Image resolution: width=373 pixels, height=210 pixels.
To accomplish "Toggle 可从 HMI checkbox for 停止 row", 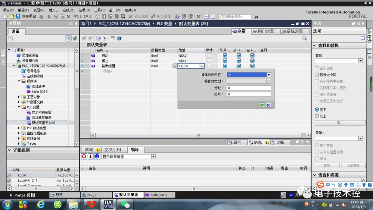I will pos(225,61).
